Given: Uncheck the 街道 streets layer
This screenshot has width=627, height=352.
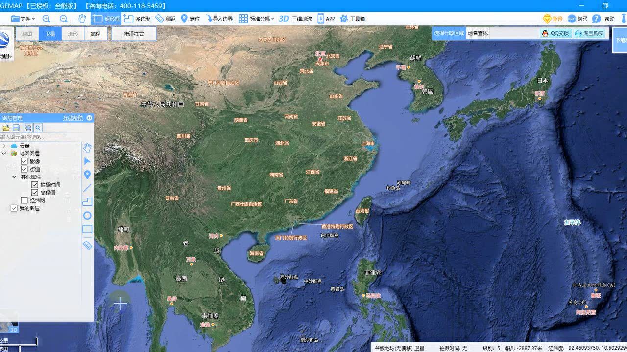Looking at the screenshot, I should click(24, 169).
